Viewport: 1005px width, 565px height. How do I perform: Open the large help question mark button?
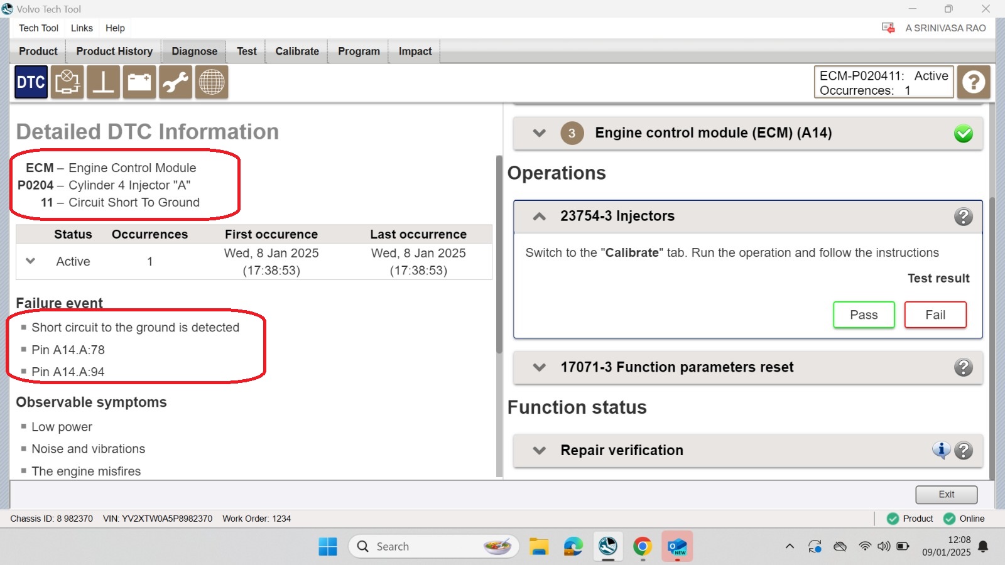click(974, 82)
